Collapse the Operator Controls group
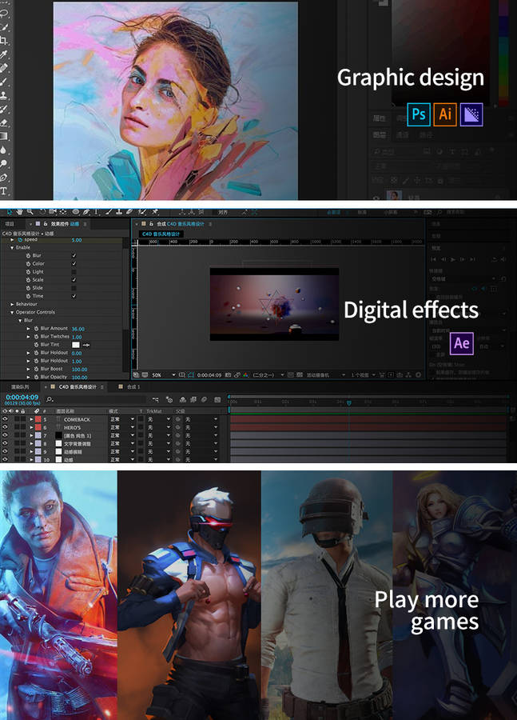The height and width of the screenshot is (720, 517). tap(12, 312)
